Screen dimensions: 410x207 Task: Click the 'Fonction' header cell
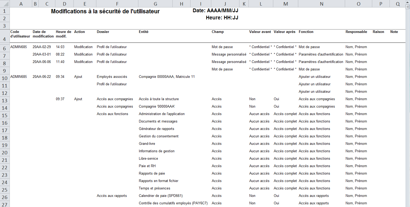coord(306,32)
